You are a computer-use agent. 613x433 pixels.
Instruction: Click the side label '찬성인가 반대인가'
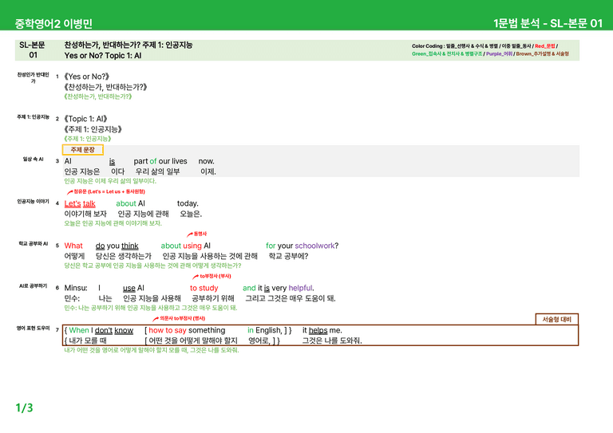point(33,77)
